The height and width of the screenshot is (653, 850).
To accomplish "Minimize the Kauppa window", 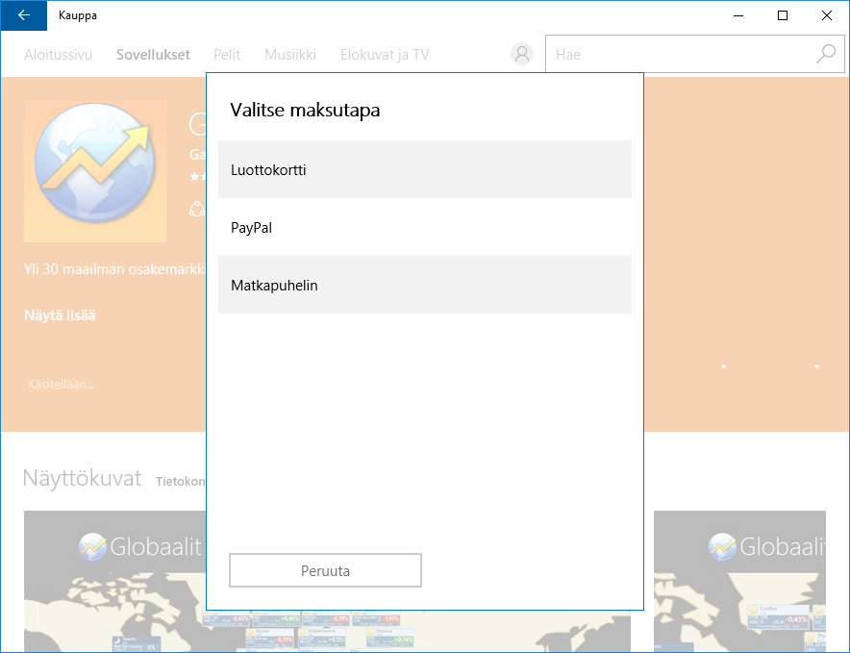I will pyautogui.click(x=738, y=15).
